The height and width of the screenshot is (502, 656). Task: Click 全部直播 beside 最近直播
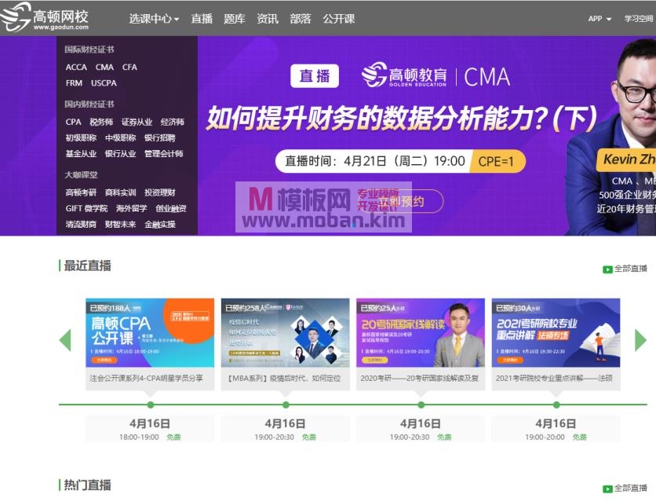click(x=630, y=269)
